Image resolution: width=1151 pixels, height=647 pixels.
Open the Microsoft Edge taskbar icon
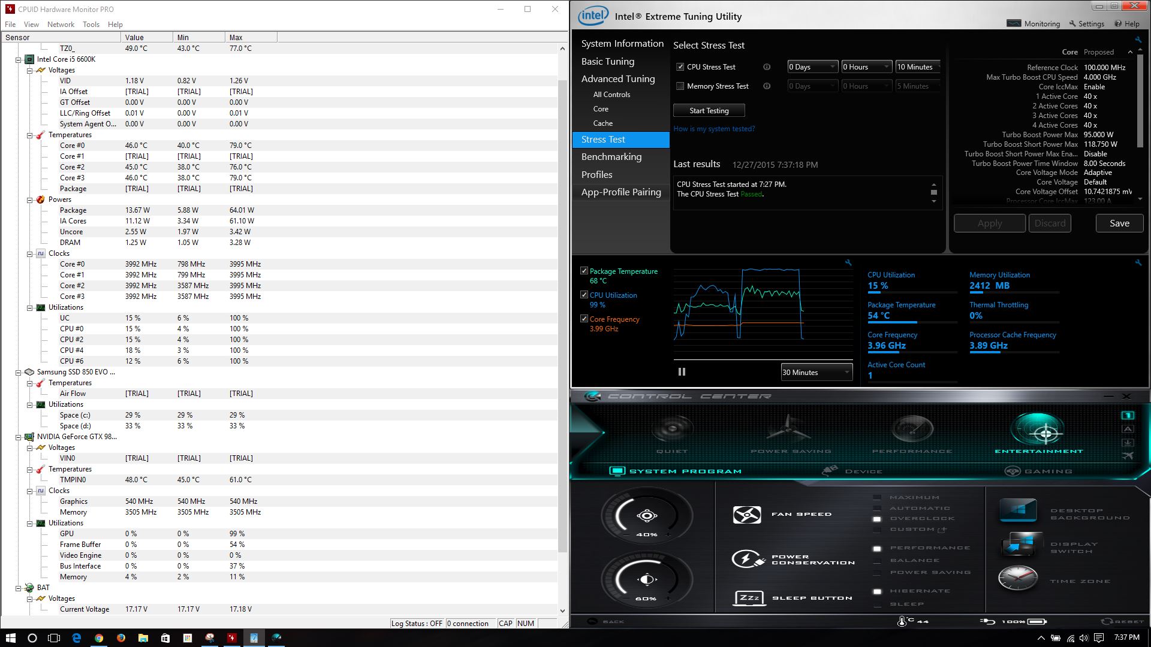coord(77,638)
